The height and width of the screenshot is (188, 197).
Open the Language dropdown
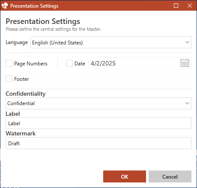point(111,42)
